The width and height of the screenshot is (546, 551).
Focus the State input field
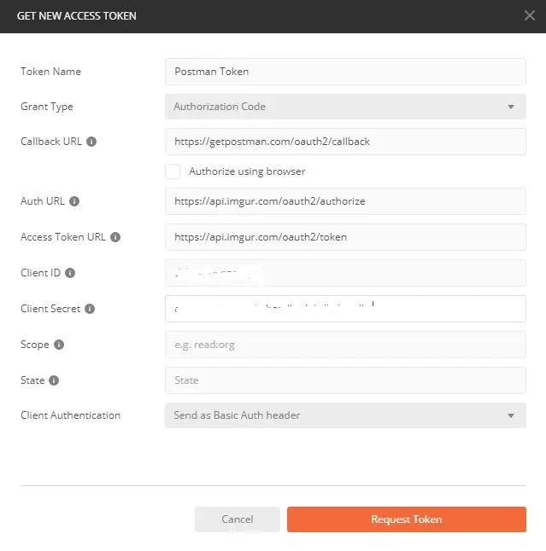345,380
